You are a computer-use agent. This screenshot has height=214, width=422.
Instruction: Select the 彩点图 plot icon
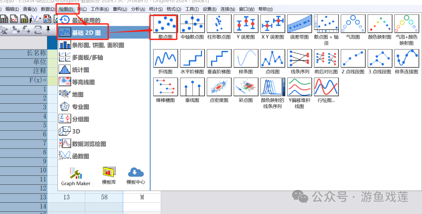(x=246, y=87)
